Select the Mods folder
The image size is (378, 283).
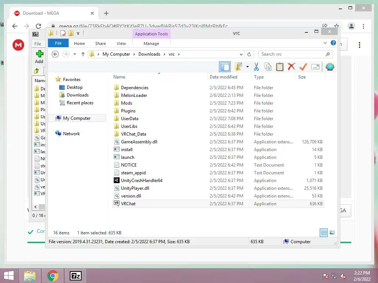pos(127,103)
